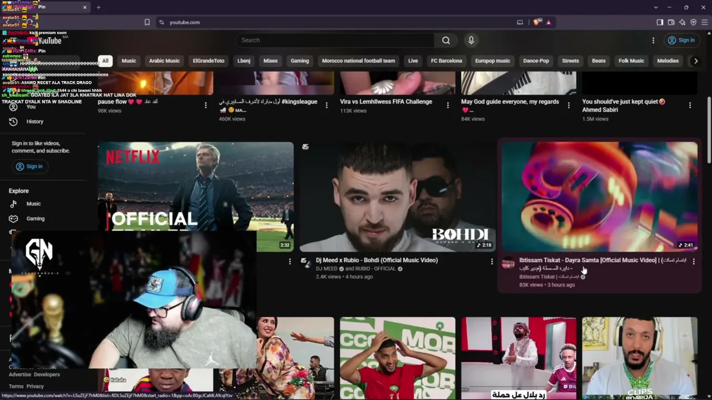Click the sidebar Sign in button
Image resolution: width=712 pixels, height=400 pixels.
29,166
